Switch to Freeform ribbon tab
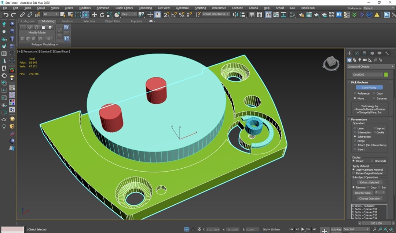This screenshot has width=396, height=233. [x=67, y=21]
